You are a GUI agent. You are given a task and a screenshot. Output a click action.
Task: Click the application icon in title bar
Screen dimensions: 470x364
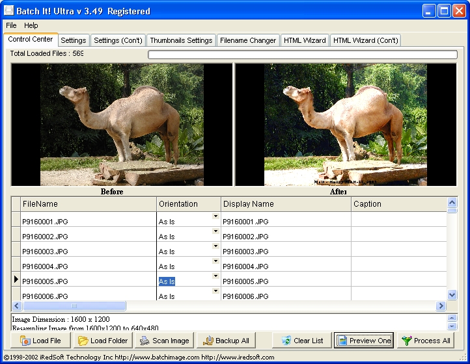pos(8,10)
